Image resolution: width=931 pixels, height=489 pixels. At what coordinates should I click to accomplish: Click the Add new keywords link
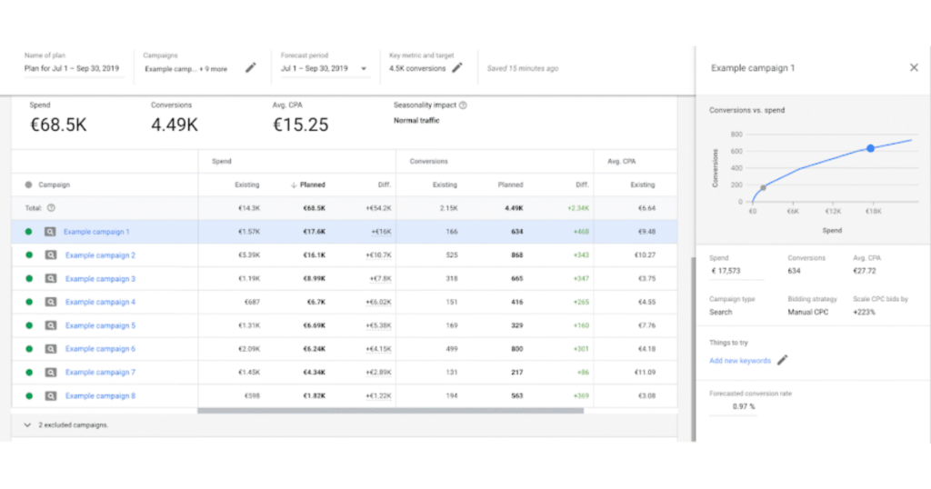coord(739,361)
